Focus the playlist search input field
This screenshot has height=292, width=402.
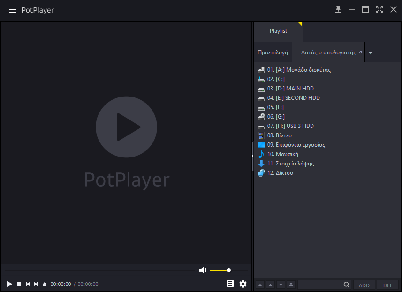click(320, 285)
